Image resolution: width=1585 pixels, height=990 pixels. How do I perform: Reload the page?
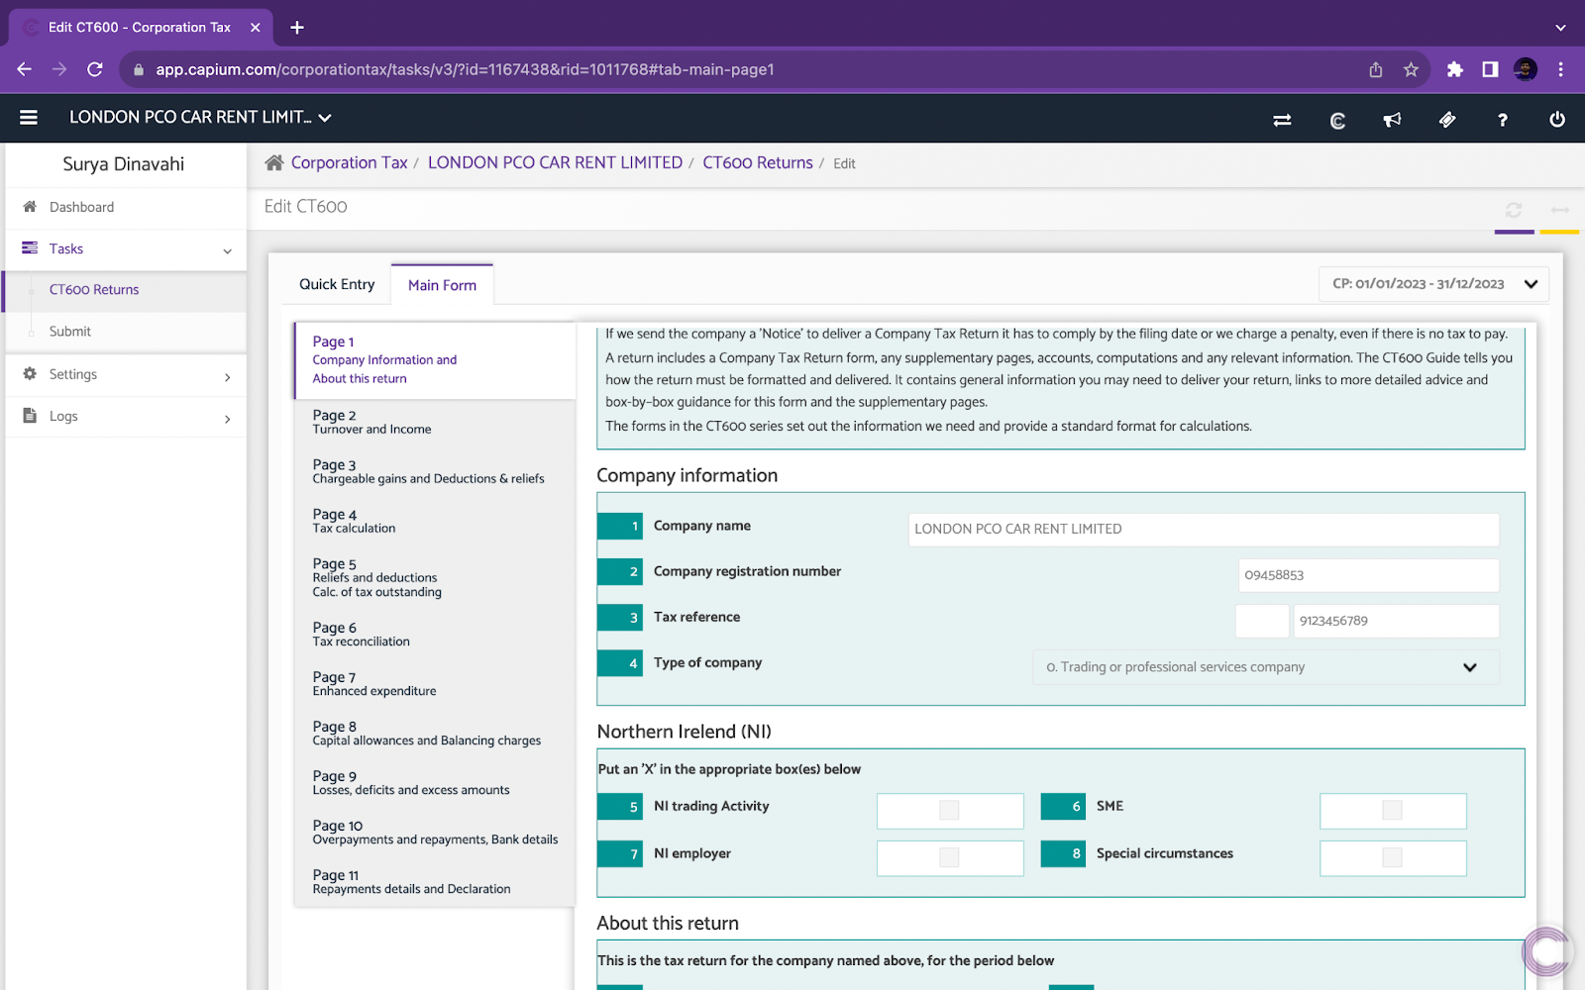tap(95, 69)
